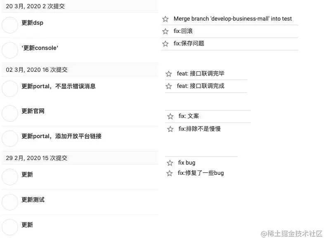
Task: Click star icon beside 'fix:回滚'
Action: tap(165, 31)
